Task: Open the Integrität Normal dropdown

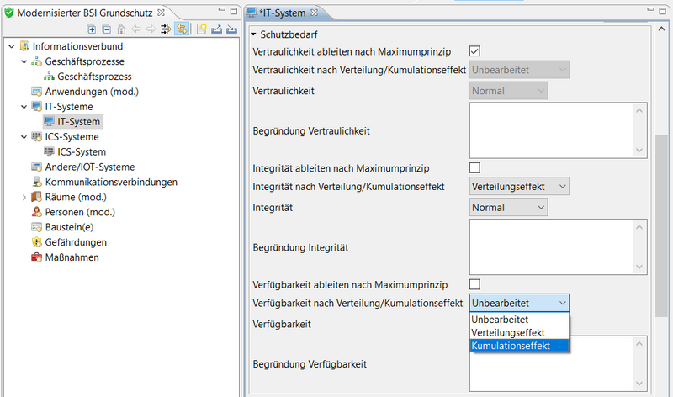Action: 509,207
